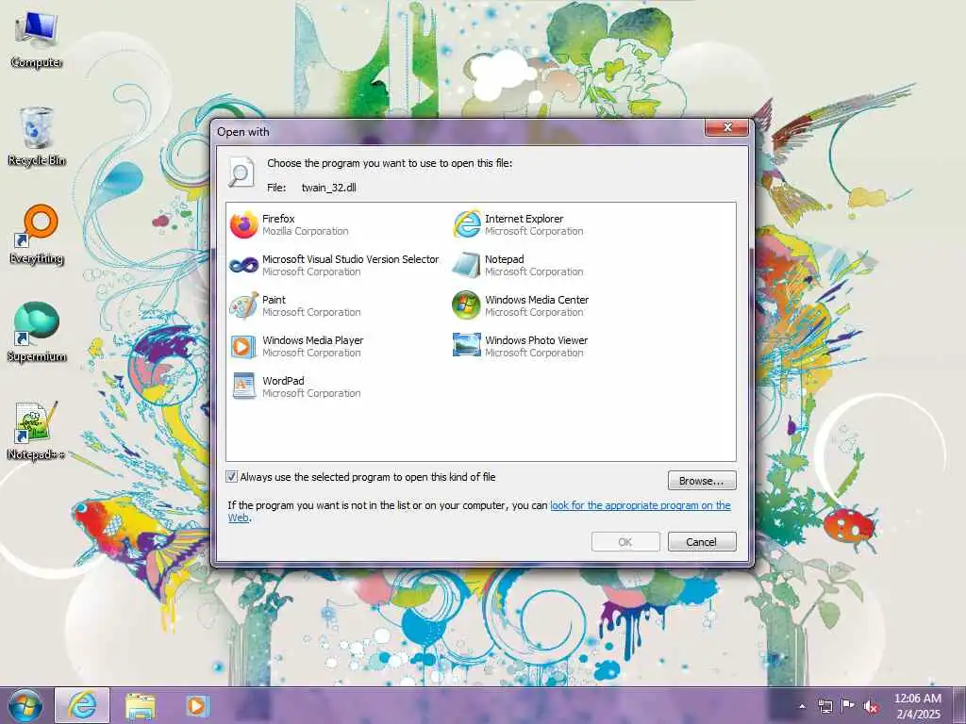The height and width of the screenshot is (724, 966).
Task: Open Windows Media Player from taskbar
Action: click(x=197, y=705)
